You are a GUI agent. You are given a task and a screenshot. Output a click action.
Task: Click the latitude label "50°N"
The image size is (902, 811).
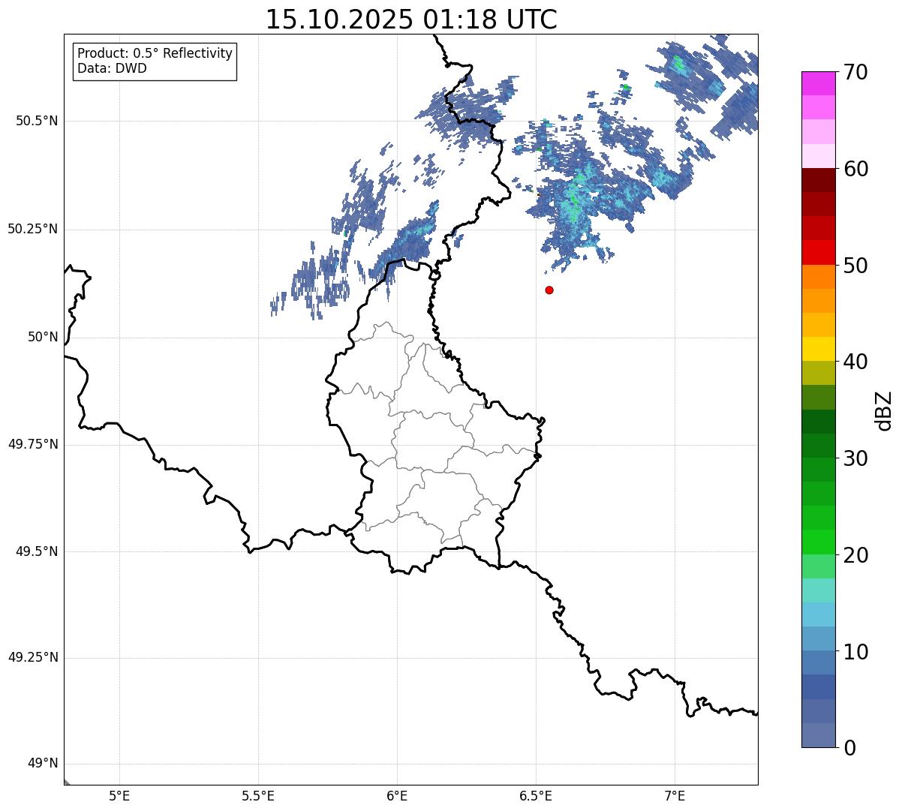pos(43,337)
